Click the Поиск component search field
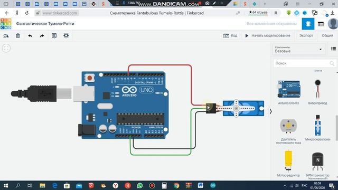This screenshot has width=338, height=190. [305, 63]
